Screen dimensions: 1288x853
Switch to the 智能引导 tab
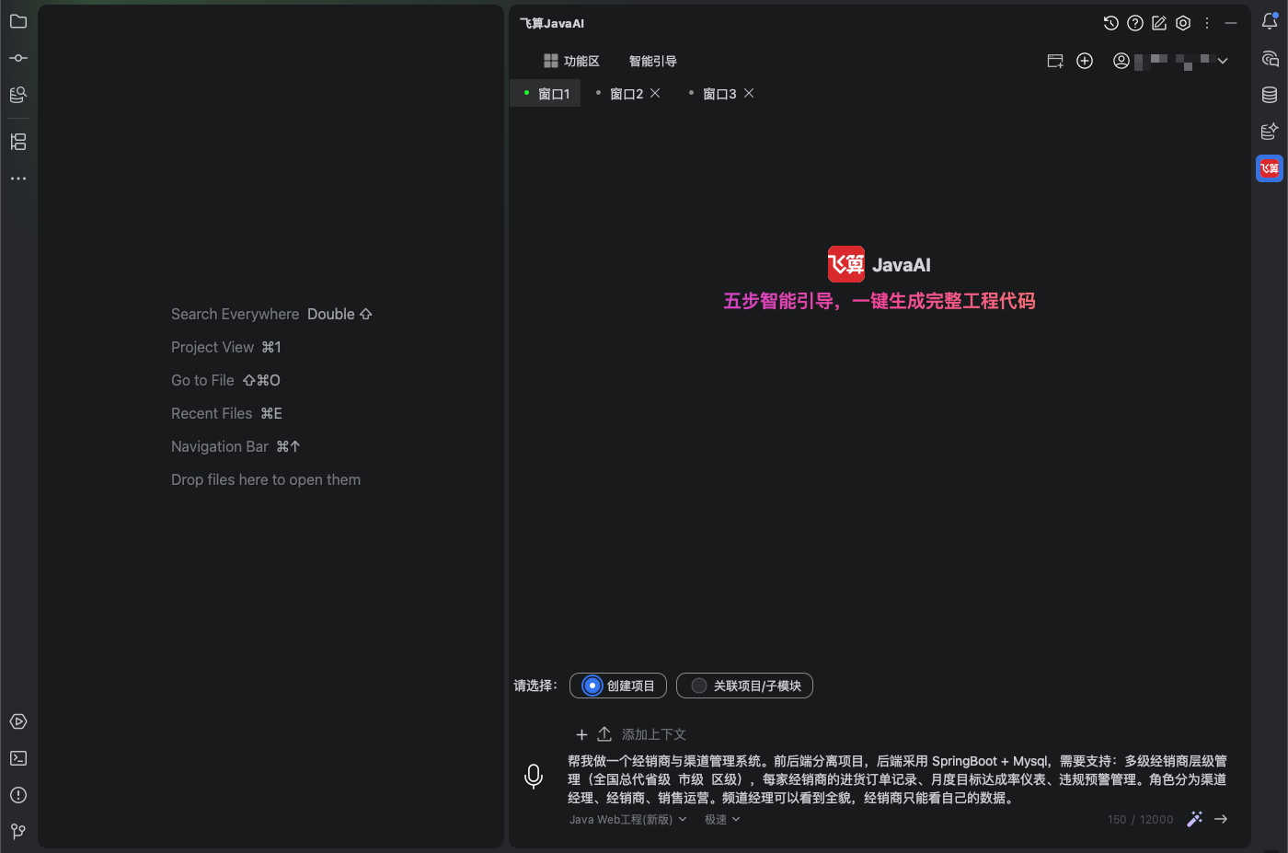coord(653,61)
